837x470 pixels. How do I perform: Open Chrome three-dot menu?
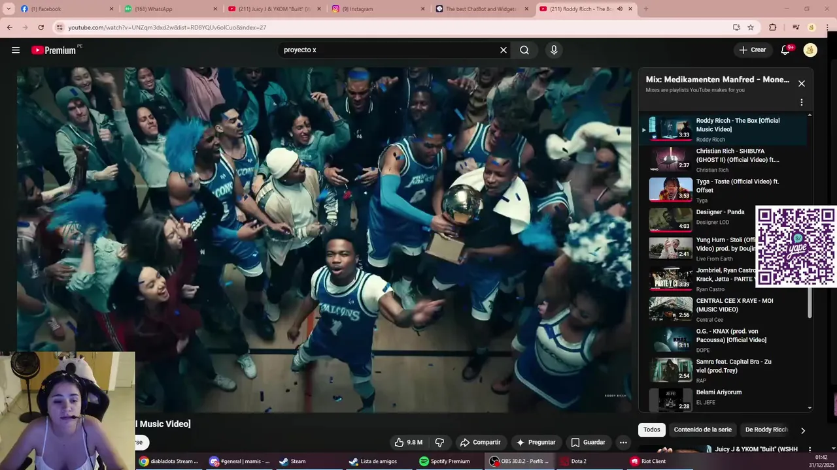click(x=827, y=27)
